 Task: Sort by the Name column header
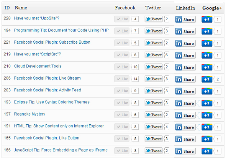point(21,8)
